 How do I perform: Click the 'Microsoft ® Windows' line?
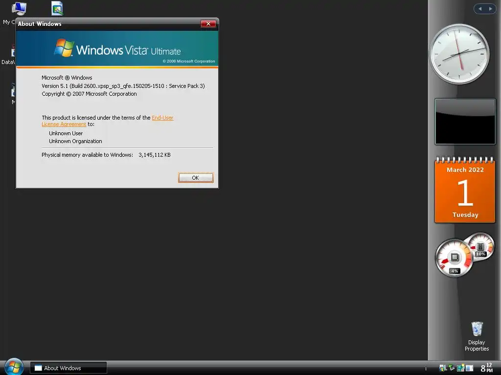point(67,78)
